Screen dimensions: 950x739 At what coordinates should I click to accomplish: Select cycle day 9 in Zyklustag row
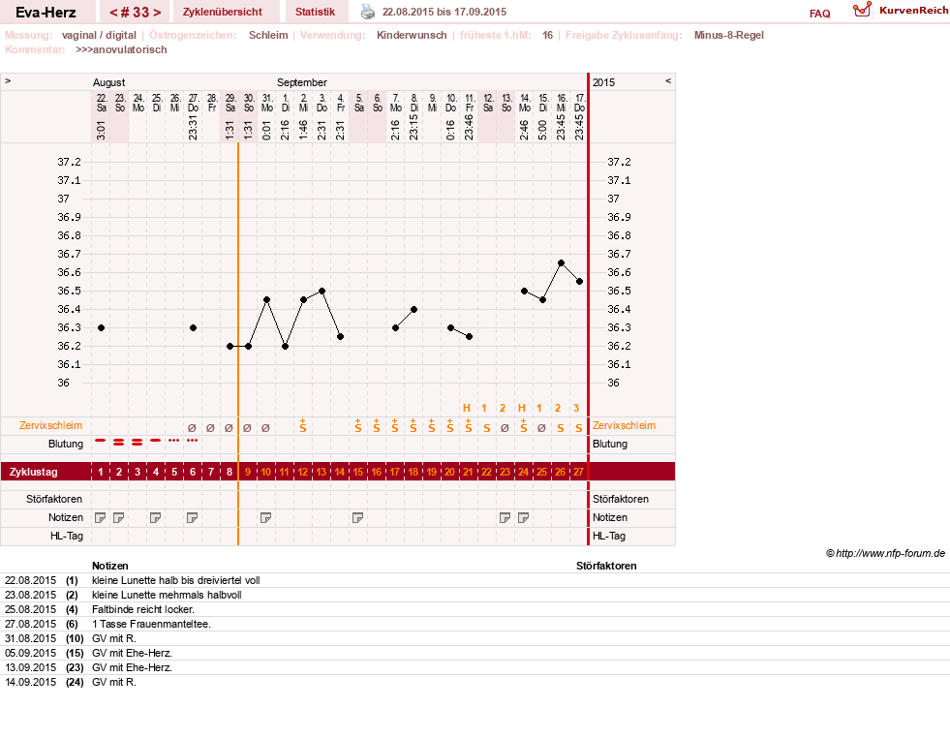coord(247,472)
